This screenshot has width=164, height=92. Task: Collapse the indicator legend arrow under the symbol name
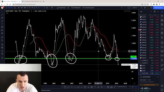pos(7,13)
